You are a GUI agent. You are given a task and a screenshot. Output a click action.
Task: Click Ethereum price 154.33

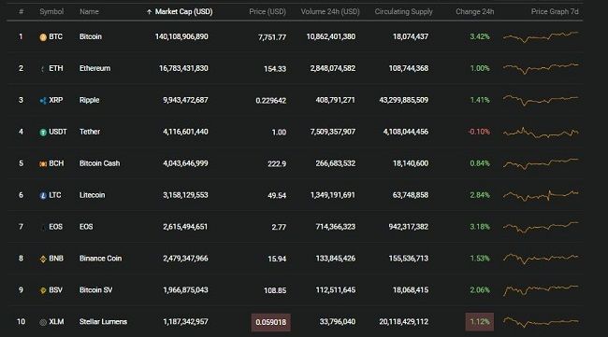point(275,69)
